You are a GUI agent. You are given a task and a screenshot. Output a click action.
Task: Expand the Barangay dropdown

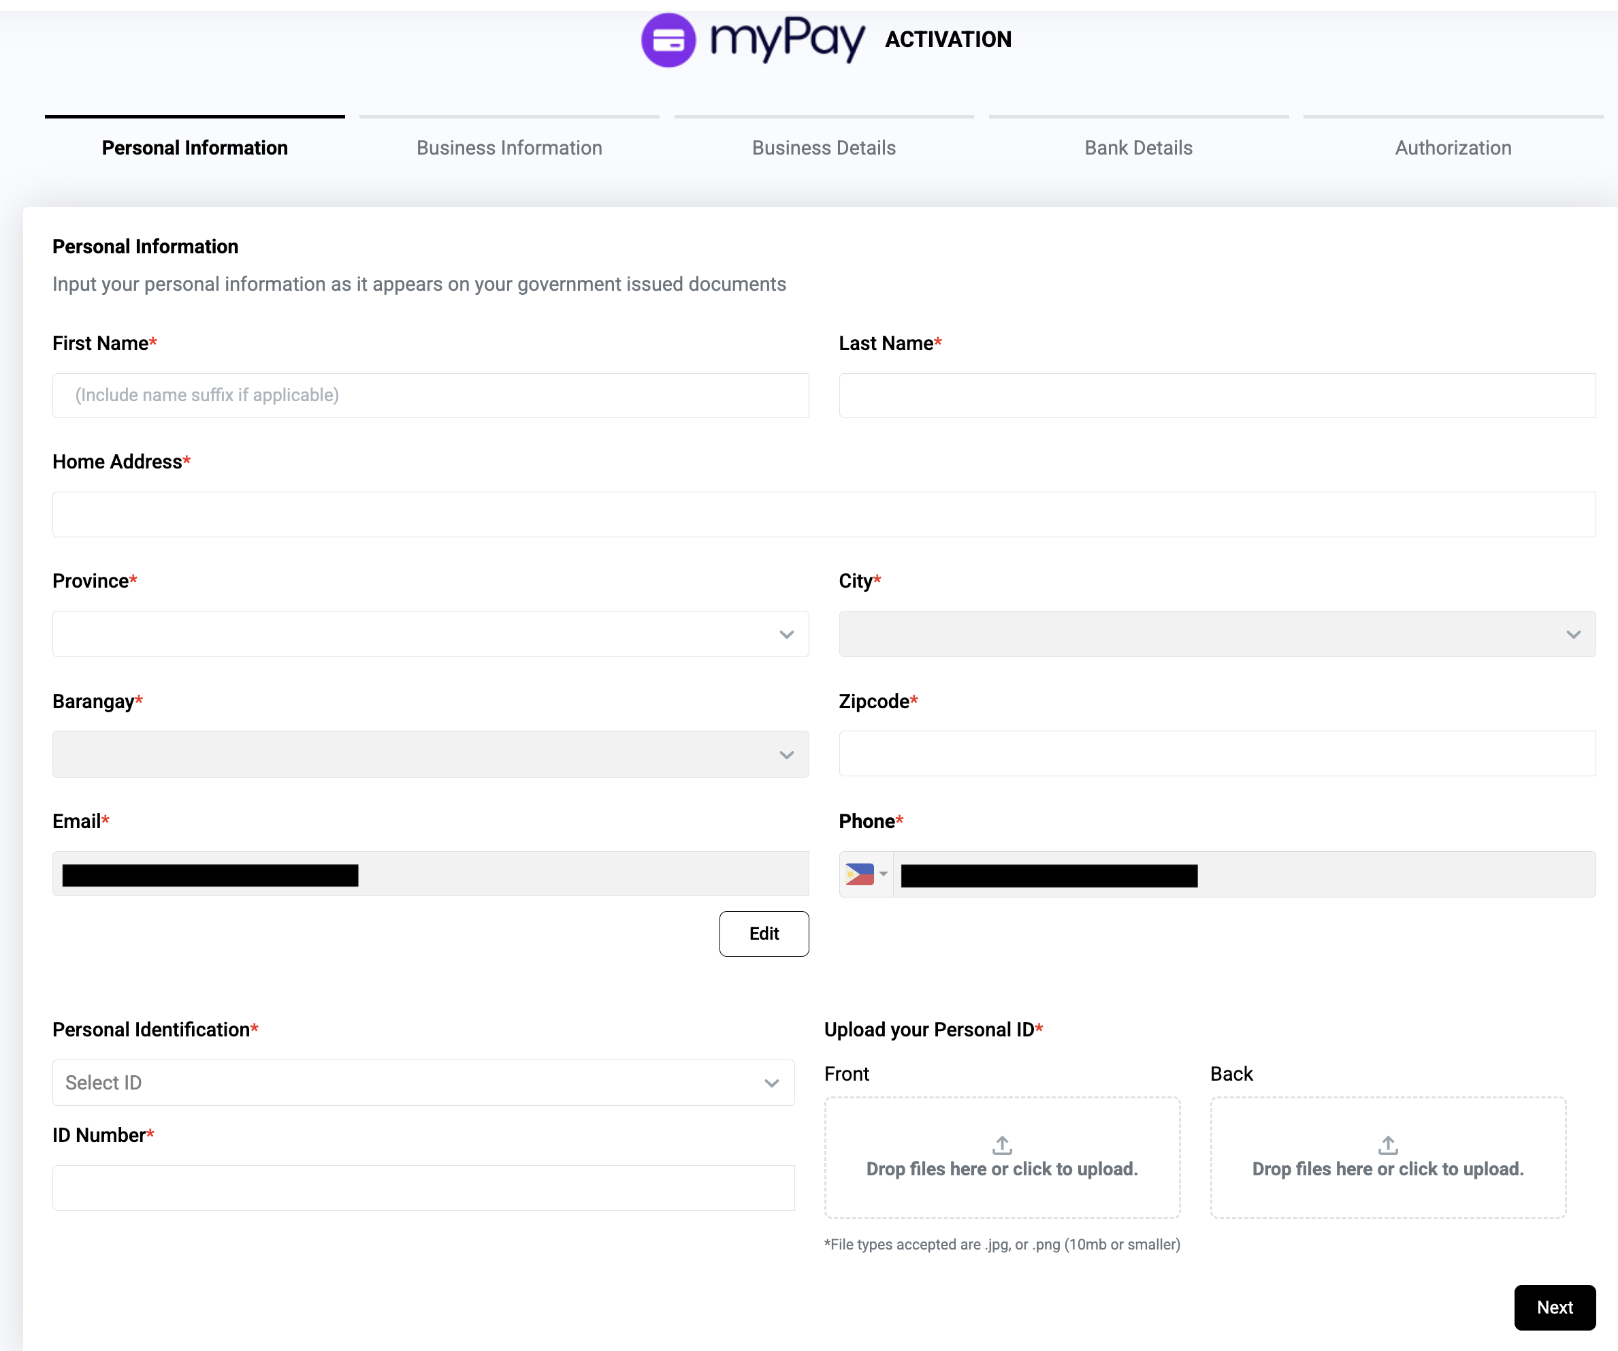pyautogui.click(x=430, y=754)
